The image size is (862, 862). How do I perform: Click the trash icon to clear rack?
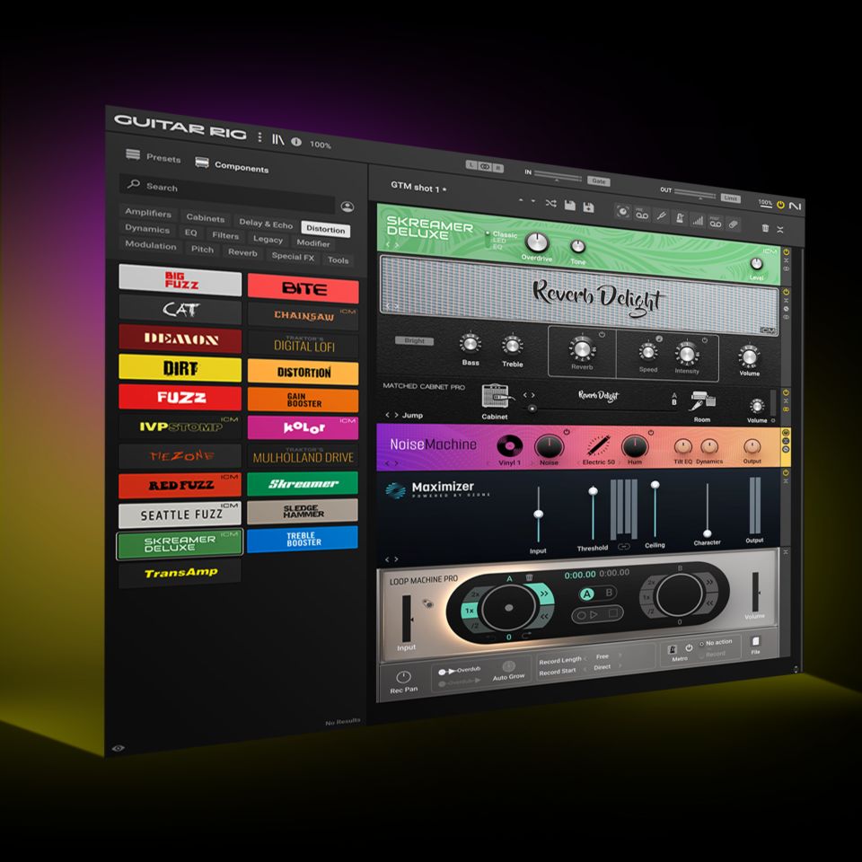coord(765,228)
